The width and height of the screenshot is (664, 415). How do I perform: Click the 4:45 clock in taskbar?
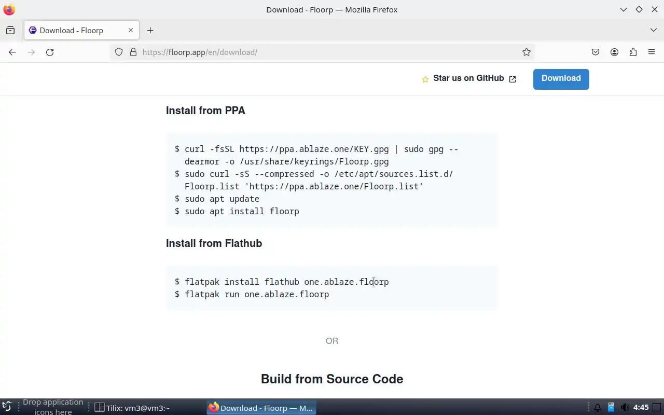click(641, 407)
